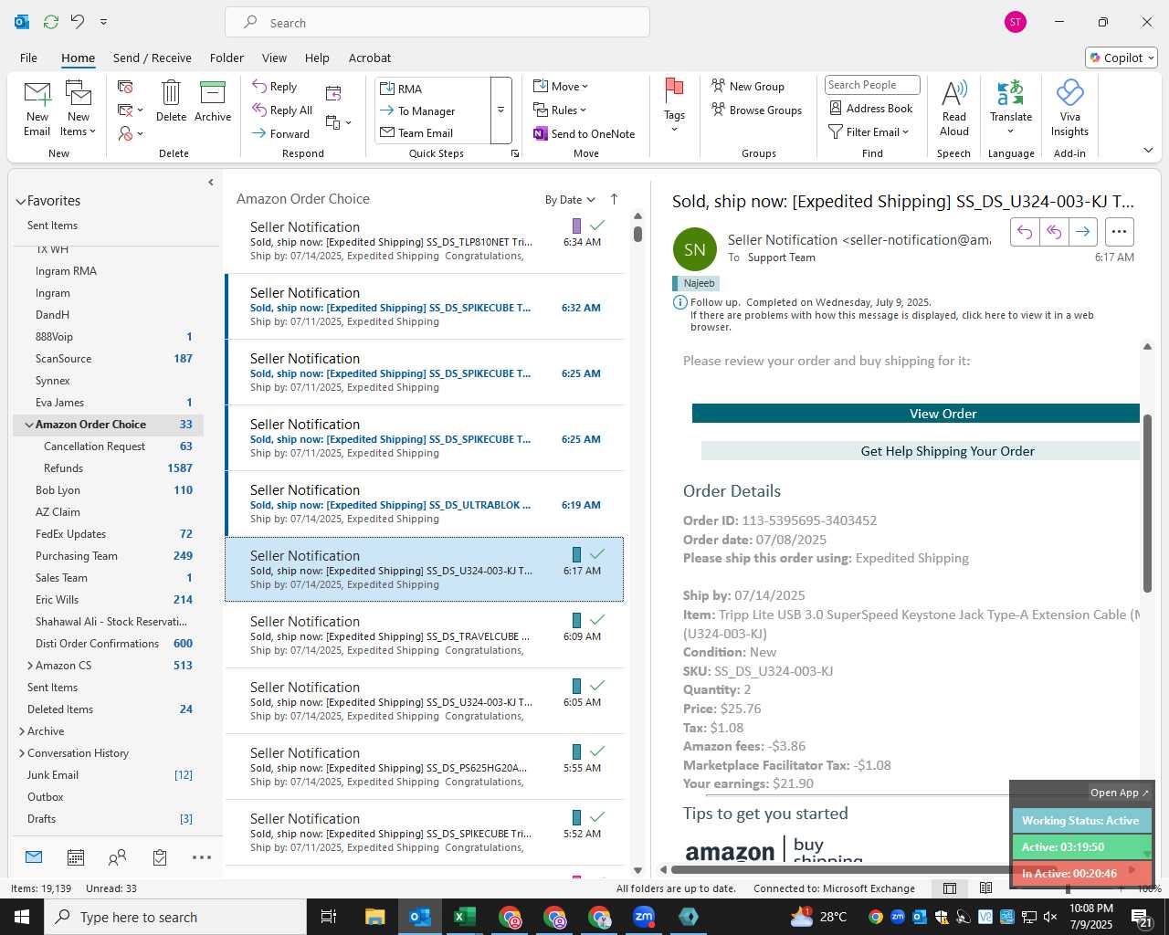
Task: Expand the Archive folder
Action: point(21,731)
